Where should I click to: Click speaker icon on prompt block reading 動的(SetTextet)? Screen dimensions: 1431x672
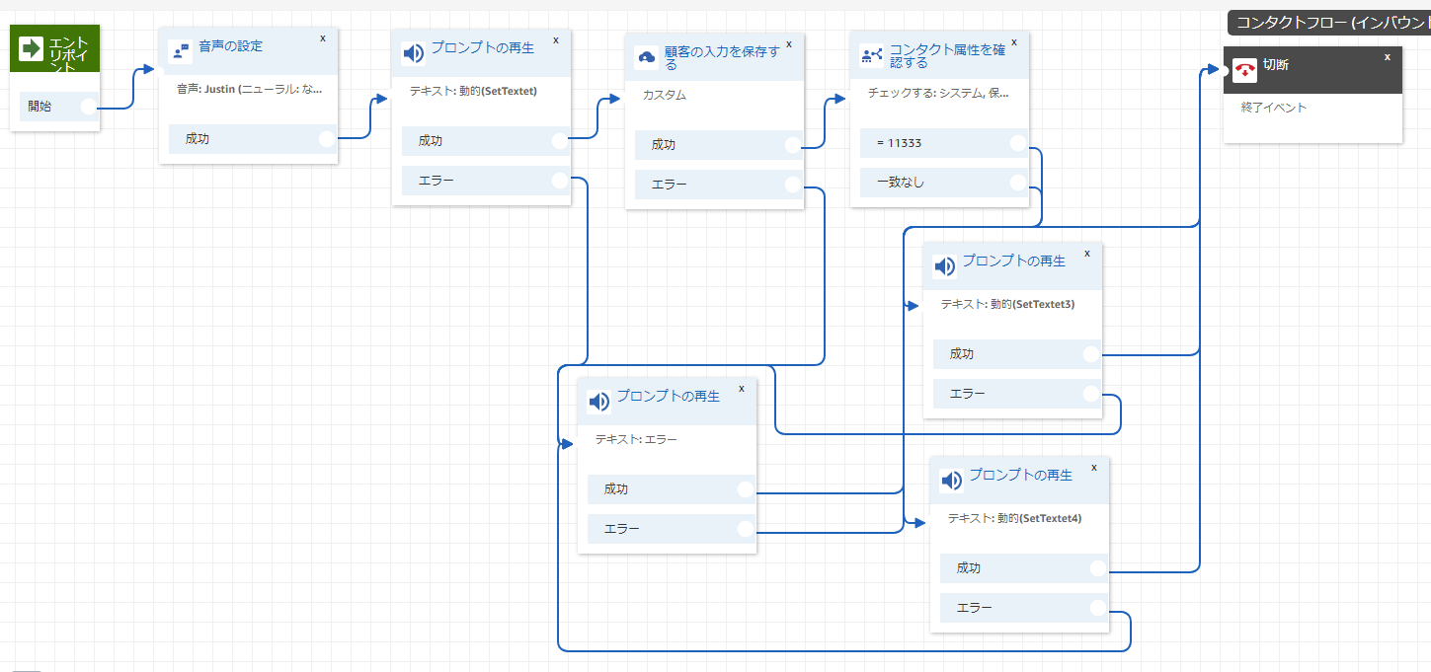[x=413, y=53]
